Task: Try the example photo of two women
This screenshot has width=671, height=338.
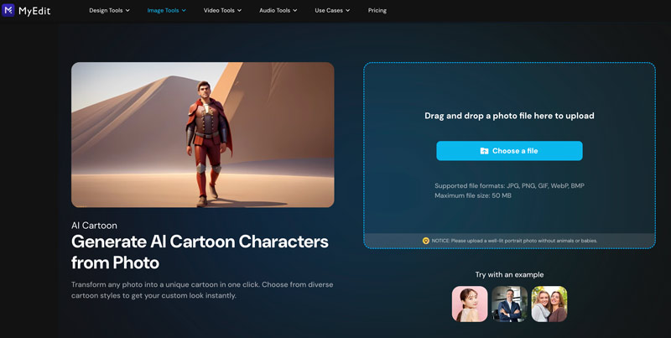Action: click(x=549, y=304)
